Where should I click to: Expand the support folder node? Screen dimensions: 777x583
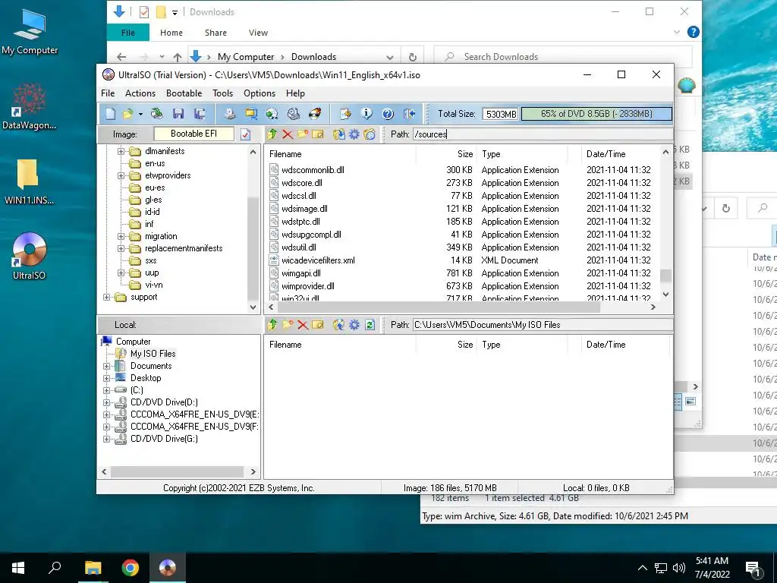(106, 297)
